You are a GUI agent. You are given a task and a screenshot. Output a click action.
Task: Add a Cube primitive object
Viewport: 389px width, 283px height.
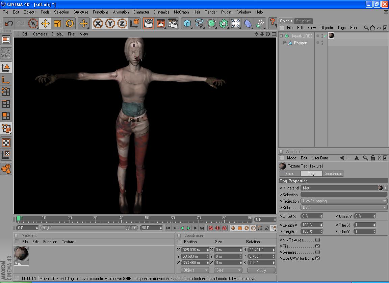click(187, 23)
